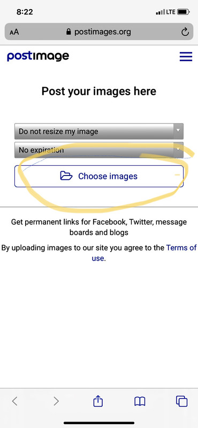Open the hamburger menu icon
This screenshot has width=198, height=428.
coord(186,57)
